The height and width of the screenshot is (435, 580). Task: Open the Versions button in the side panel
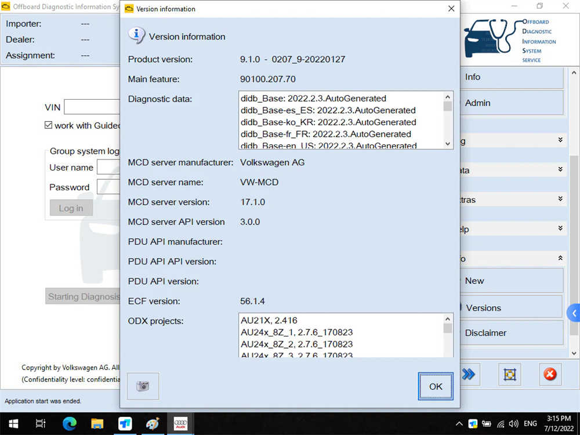pos(512,307)
